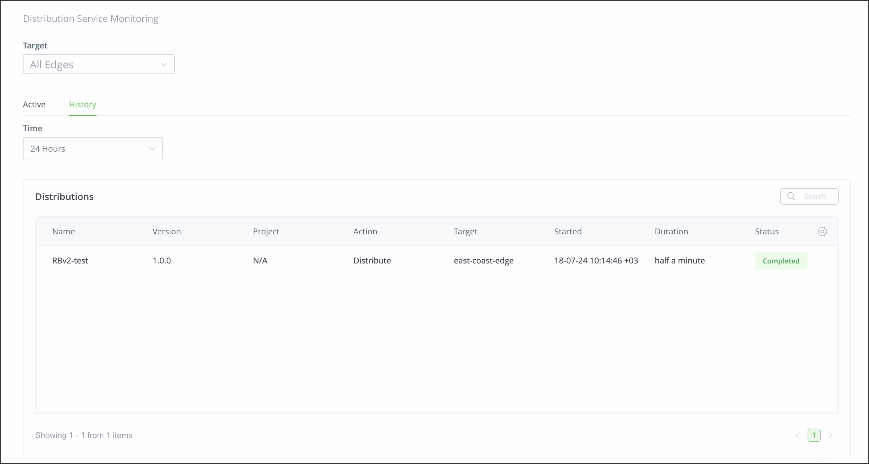Sort the table by the Name column

[x=63, y=231]
